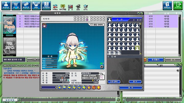Click the dark blue bar at dialog bottom-left
The height and width of the screenshot is (103, 184).
[48, 87]
